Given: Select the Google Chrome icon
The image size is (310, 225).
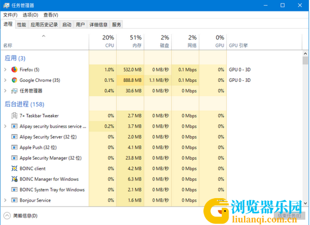Looking at the screenshot, I should 14,80.
